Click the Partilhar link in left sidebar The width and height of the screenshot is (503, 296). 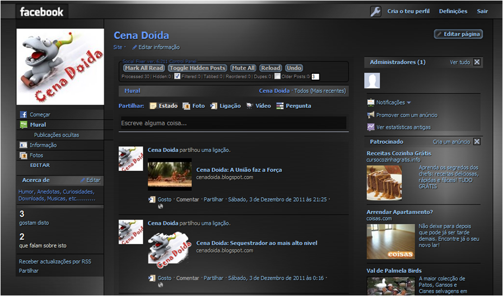pos(29,271)
